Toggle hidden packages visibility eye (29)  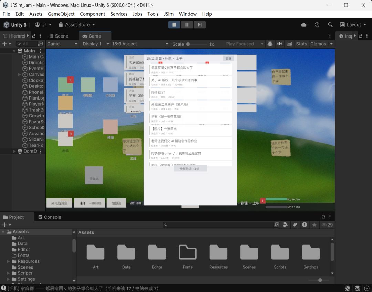[327, 225]
